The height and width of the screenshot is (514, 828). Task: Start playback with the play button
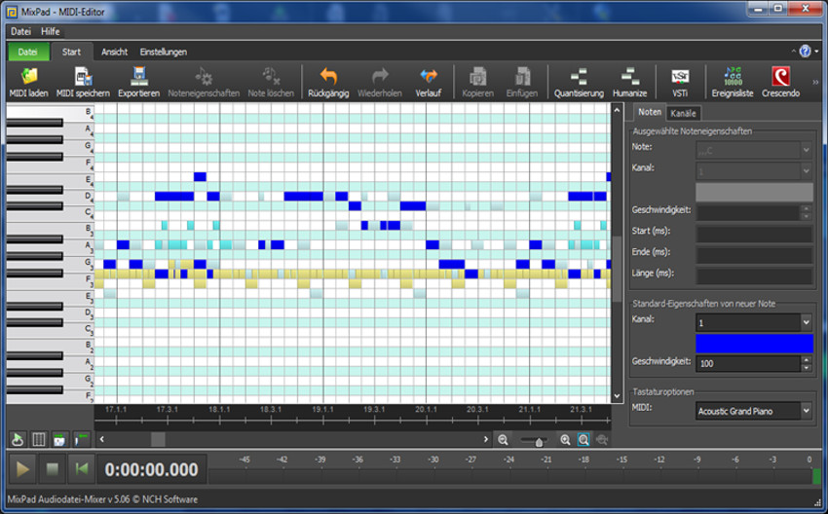22,469
